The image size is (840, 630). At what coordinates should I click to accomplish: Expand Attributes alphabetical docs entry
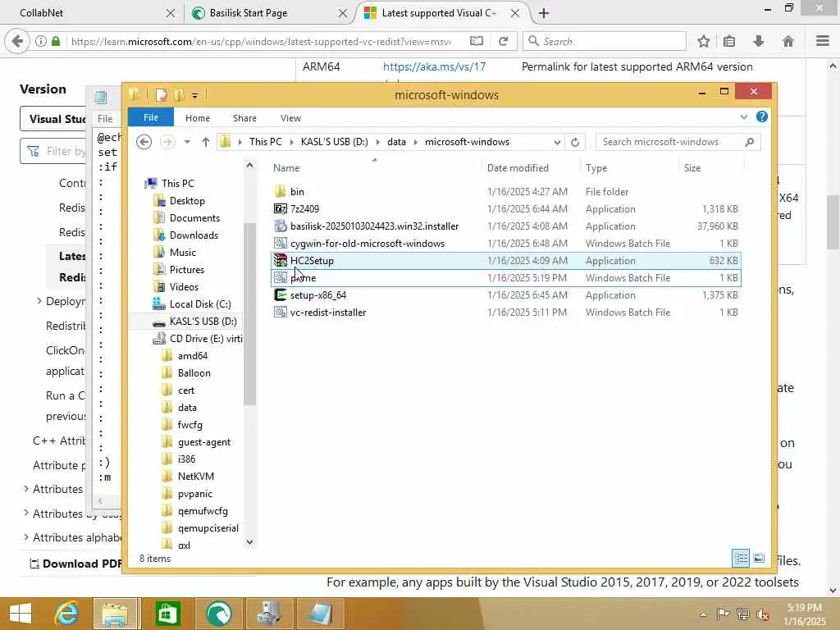[25, 536]
